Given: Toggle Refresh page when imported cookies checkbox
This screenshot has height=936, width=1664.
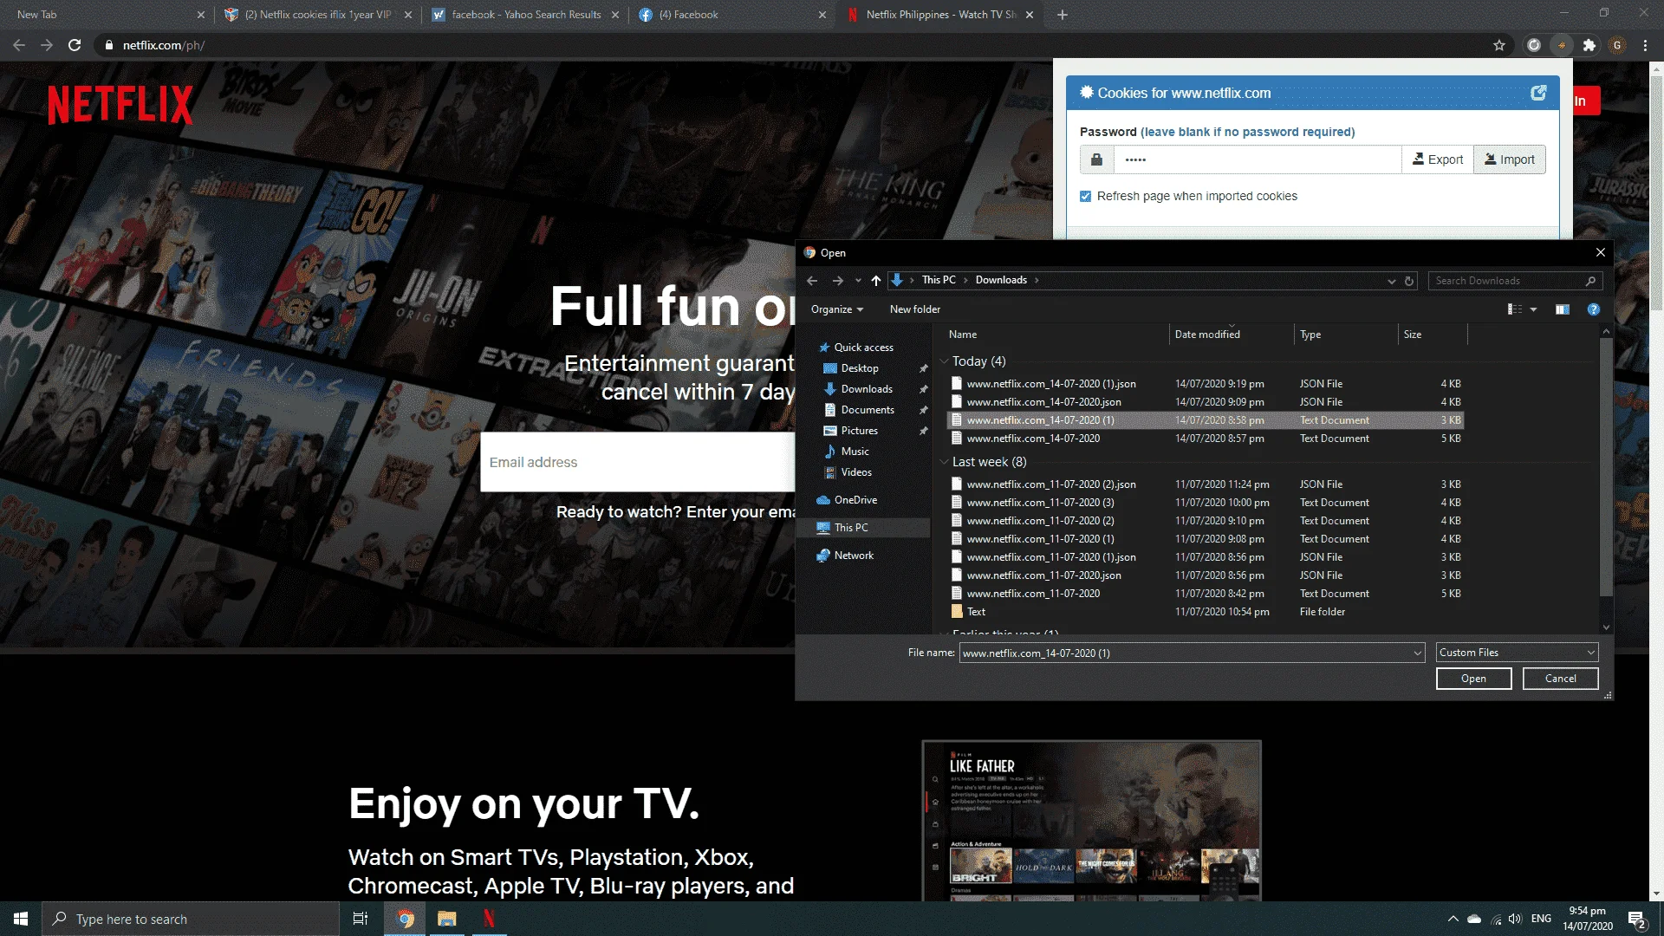Looking at the screenshot, I should (1085, 197).
